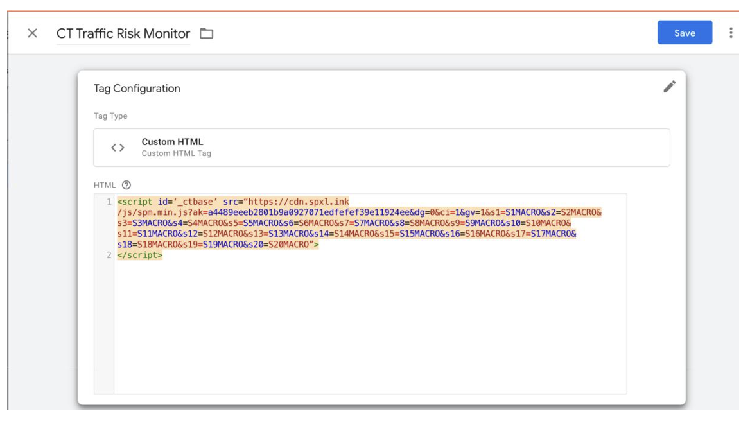The width and height of the screenshot is (750, 425).
Task: Open the HTML help question mark icon
Action: (x=126, y=185)
